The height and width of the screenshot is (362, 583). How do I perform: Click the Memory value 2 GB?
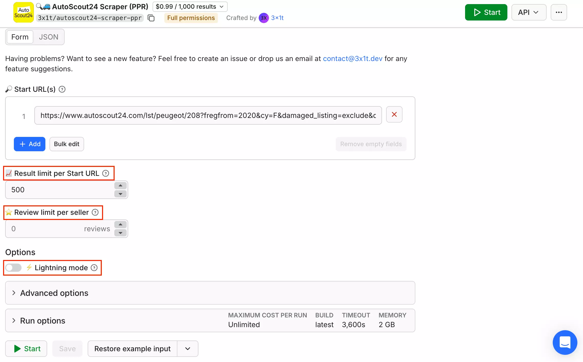click(x=387, y=325)
